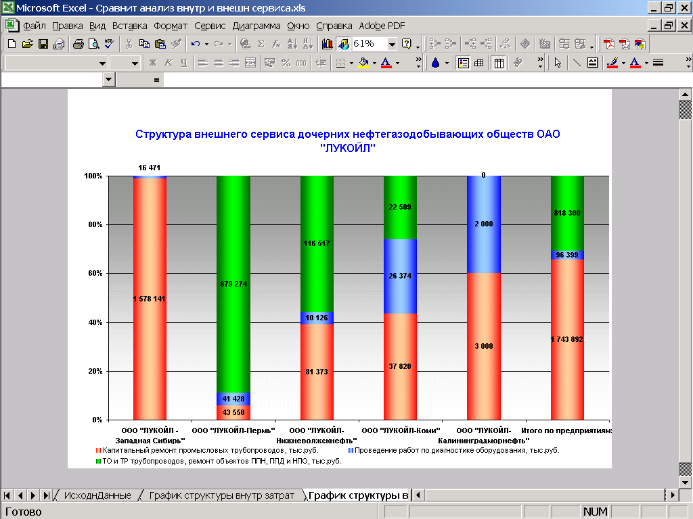Copy selection icon
Screen dimensions: 693x519
coord(144,44)
